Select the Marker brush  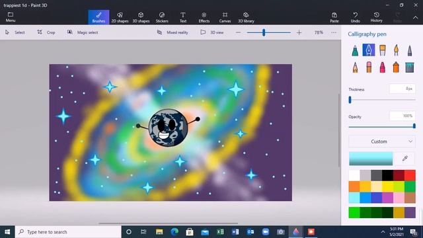pos(355,50)
